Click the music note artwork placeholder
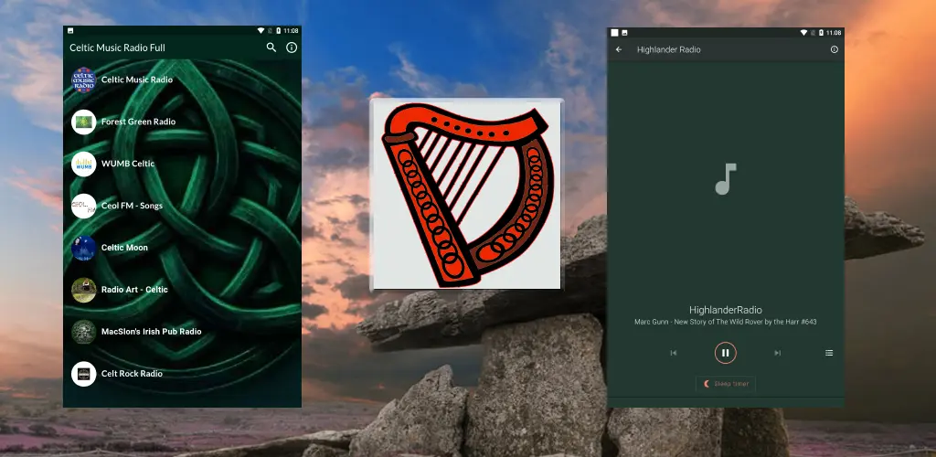 pyautogui.click(x=725, y=179)
